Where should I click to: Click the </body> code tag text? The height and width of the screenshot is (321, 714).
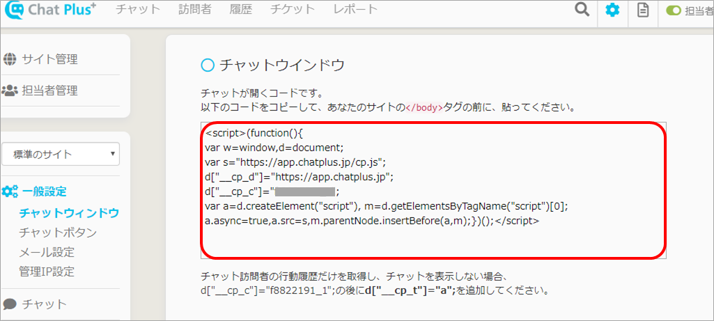tap(424, 109)
